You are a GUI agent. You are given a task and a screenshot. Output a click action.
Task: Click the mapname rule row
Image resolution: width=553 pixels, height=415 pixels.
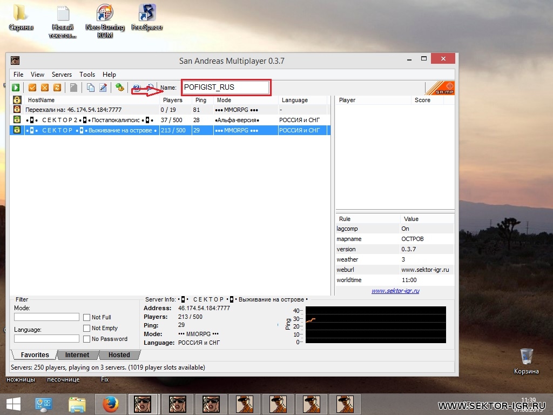coord(395,239)
